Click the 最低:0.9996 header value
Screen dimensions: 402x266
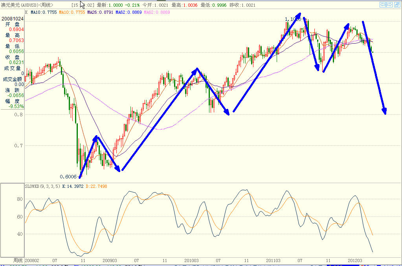coord(213,5)
